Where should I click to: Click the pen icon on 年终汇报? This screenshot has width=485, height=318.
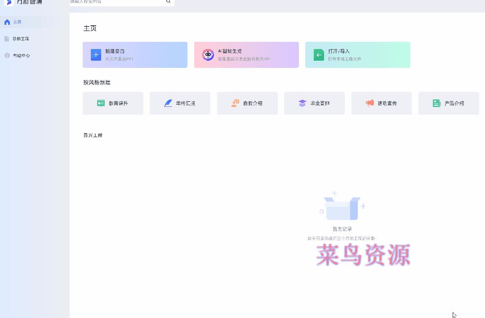[x=168, y=103]
